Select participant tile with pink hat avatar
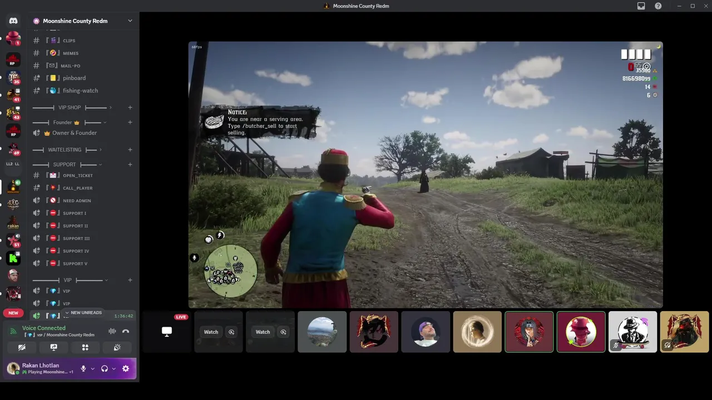This screenshot has width=712, height=400. 581,332
